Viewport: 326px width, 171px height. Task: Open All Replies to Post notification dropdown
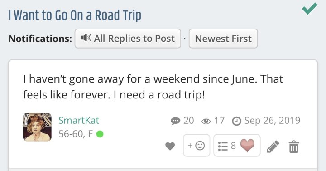pyautogui.click(x=128, y=39)
